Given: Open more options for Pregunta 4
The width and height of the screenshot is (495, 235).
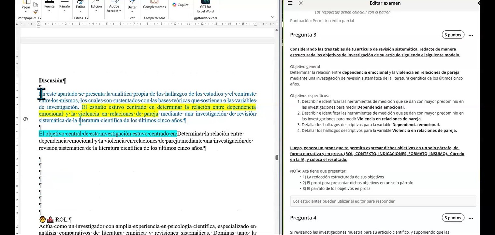Looking at the screenshot, I should click(x=471, y=218).
